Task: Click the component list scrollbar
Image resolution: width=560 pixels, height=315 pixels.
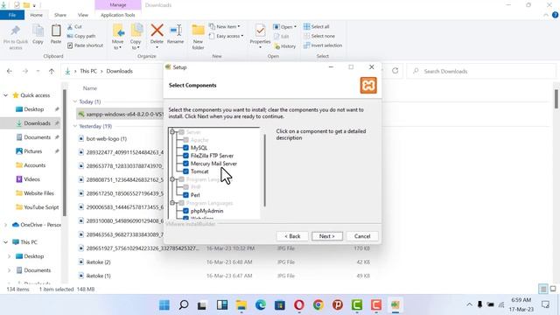Action: (x=264, y=171)
